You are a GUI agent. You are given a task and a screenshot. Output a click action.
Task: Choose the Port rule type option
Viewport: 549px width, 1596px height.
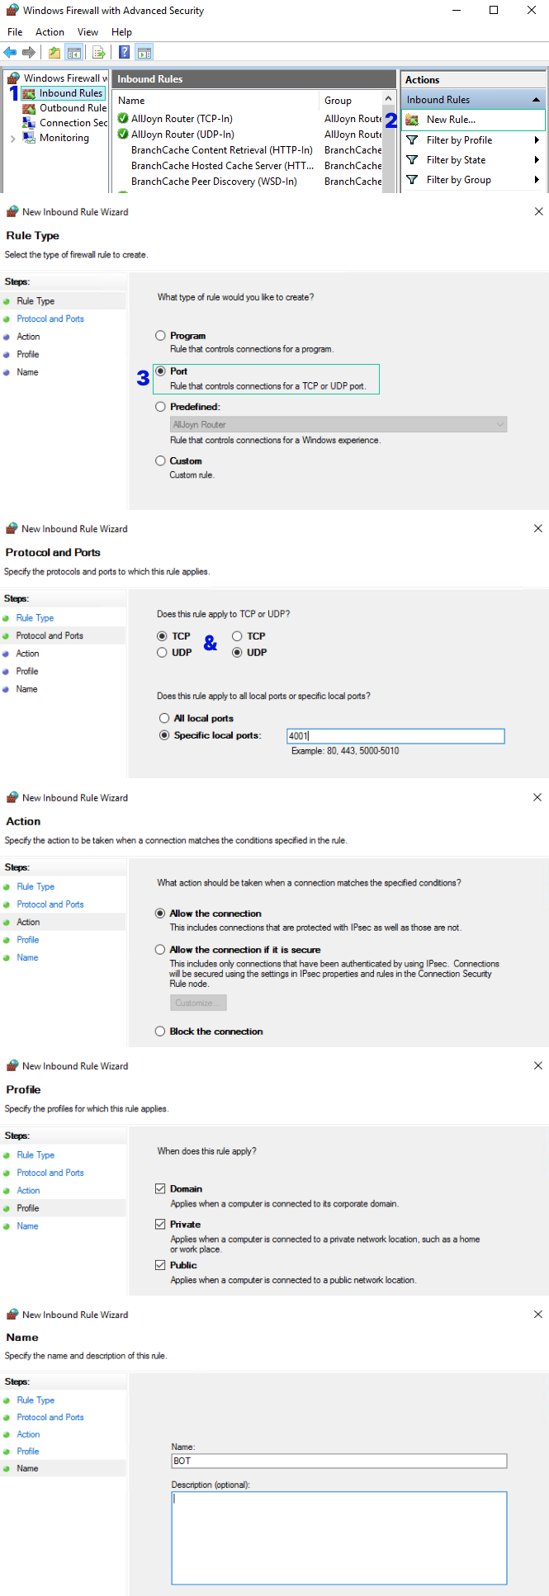click(x=161, y=371)
